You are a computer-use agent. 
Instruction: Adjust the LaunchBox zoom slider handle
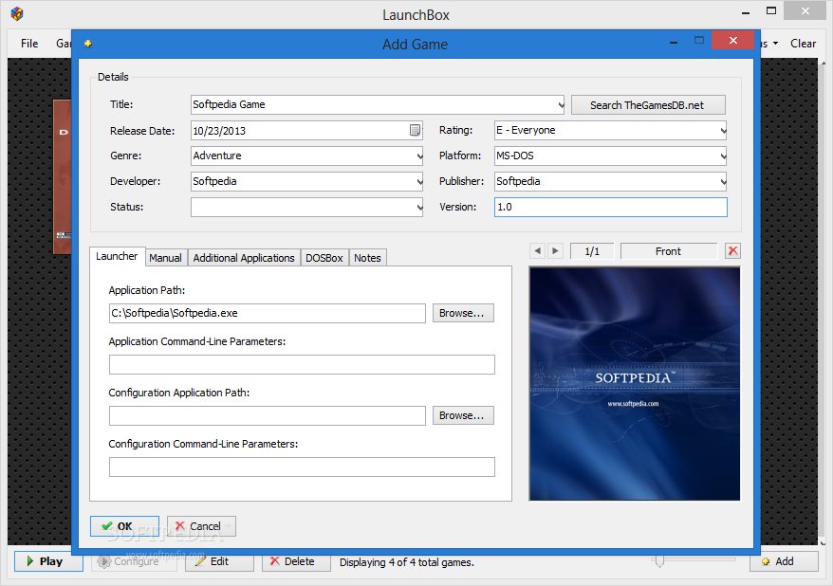point(659,560)
